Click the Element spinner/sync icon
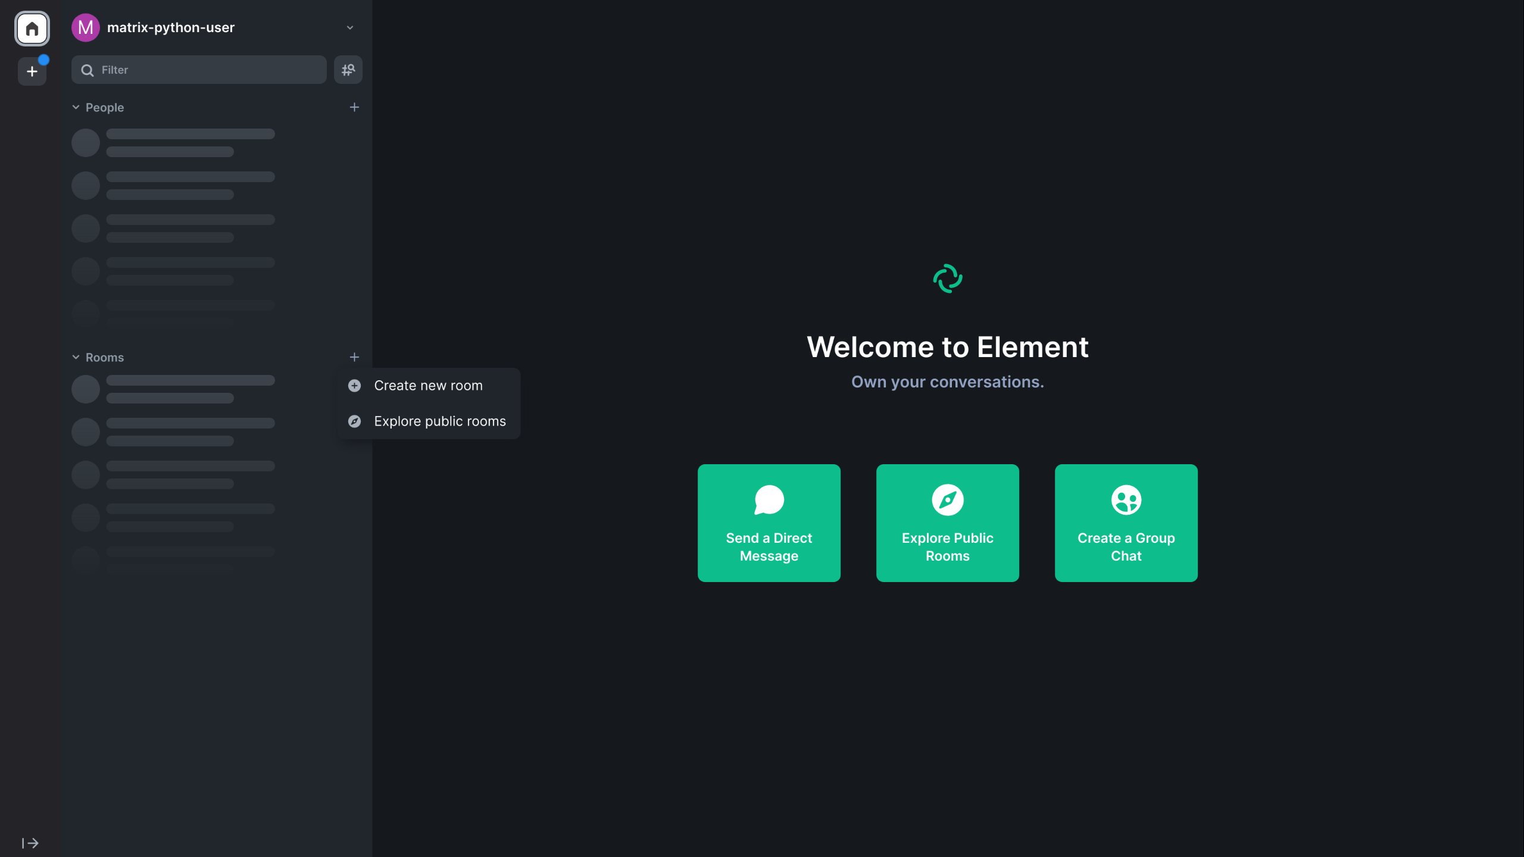1524x857 pixels. 947,279
